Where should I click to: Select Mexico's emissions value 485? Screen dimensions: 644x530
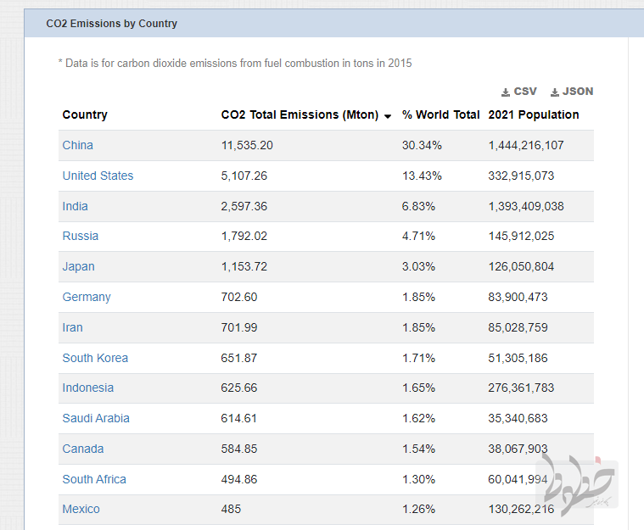231,509
